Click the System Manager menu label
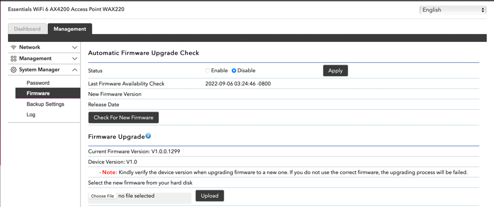 click(39, 70)
